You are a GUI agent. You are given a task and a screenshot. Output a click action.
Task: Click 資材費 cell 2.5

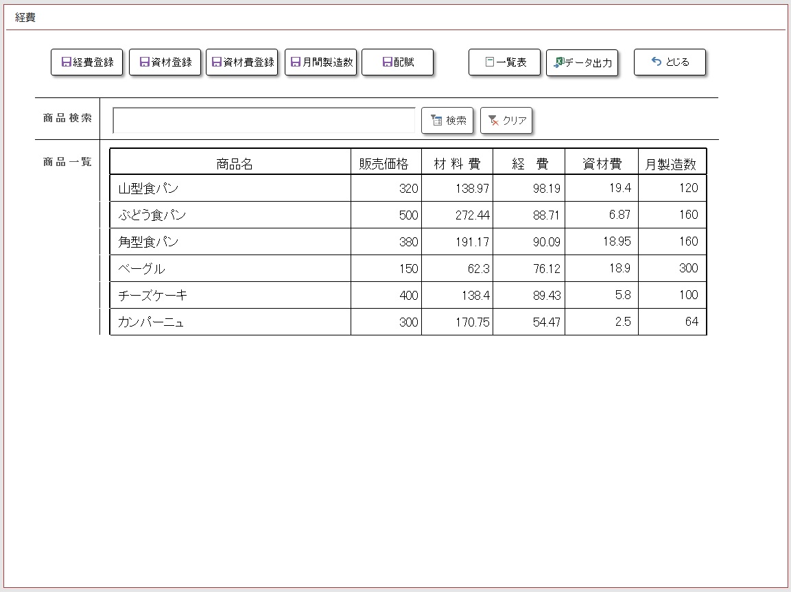pos(602,322)
